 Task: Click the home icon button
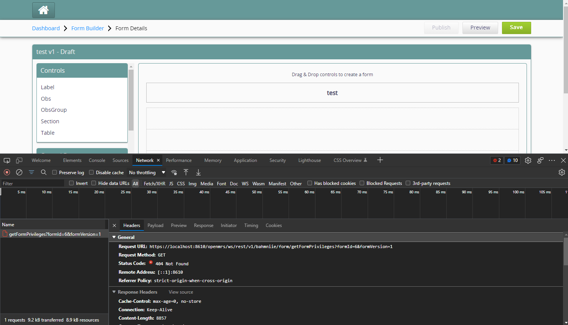[43, 10]
